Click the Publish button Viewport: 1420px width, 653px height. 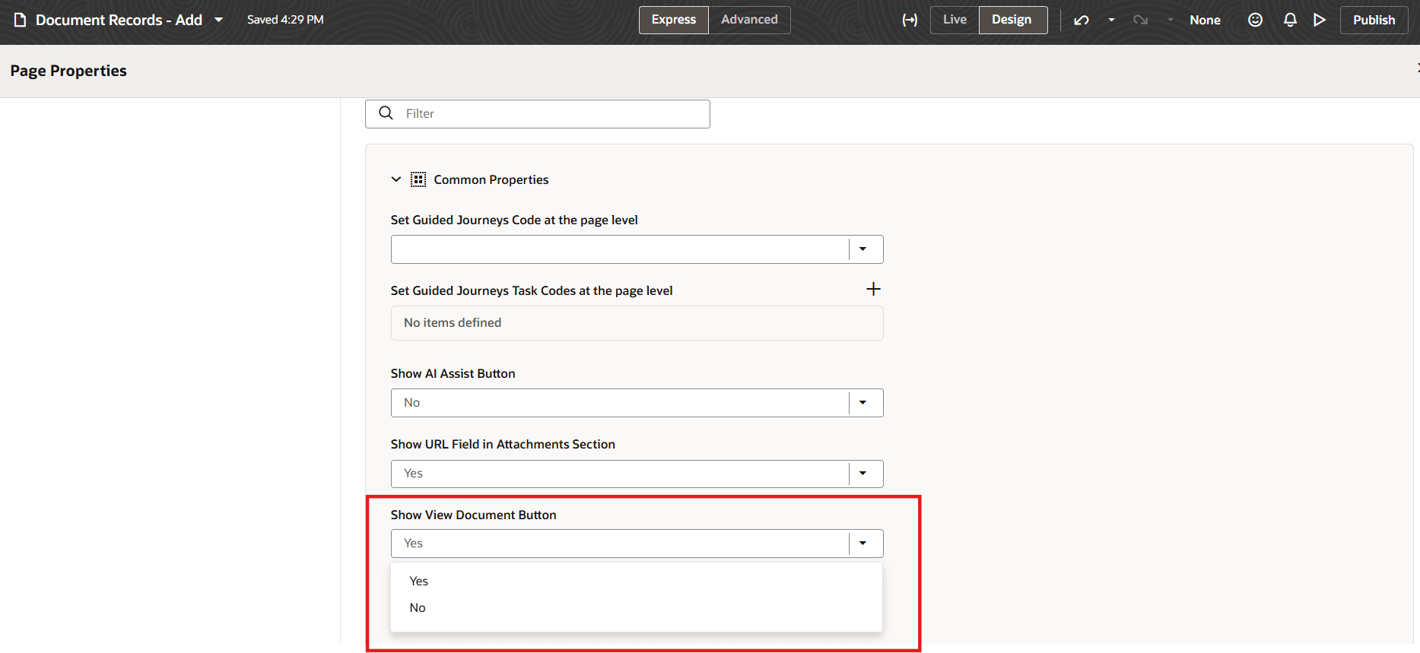[1374, 20]
